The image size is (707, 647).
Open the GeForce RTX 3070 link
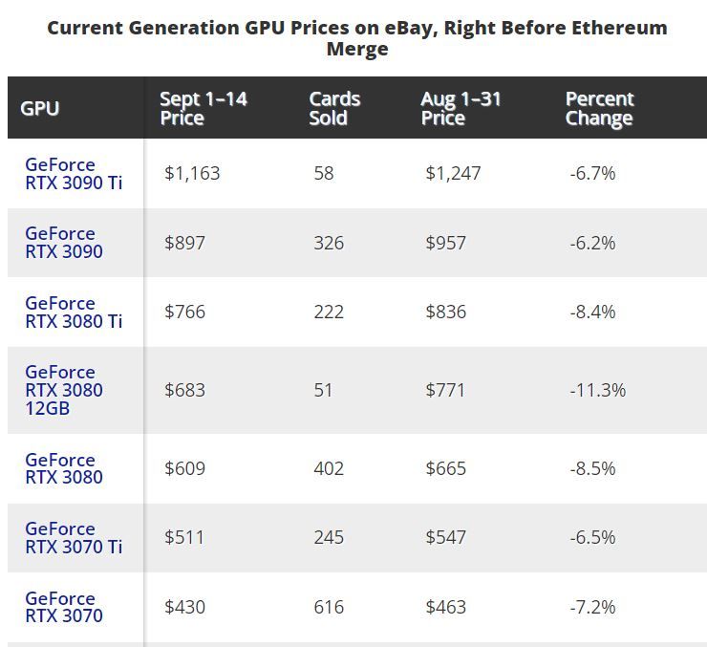click(64, 607)
